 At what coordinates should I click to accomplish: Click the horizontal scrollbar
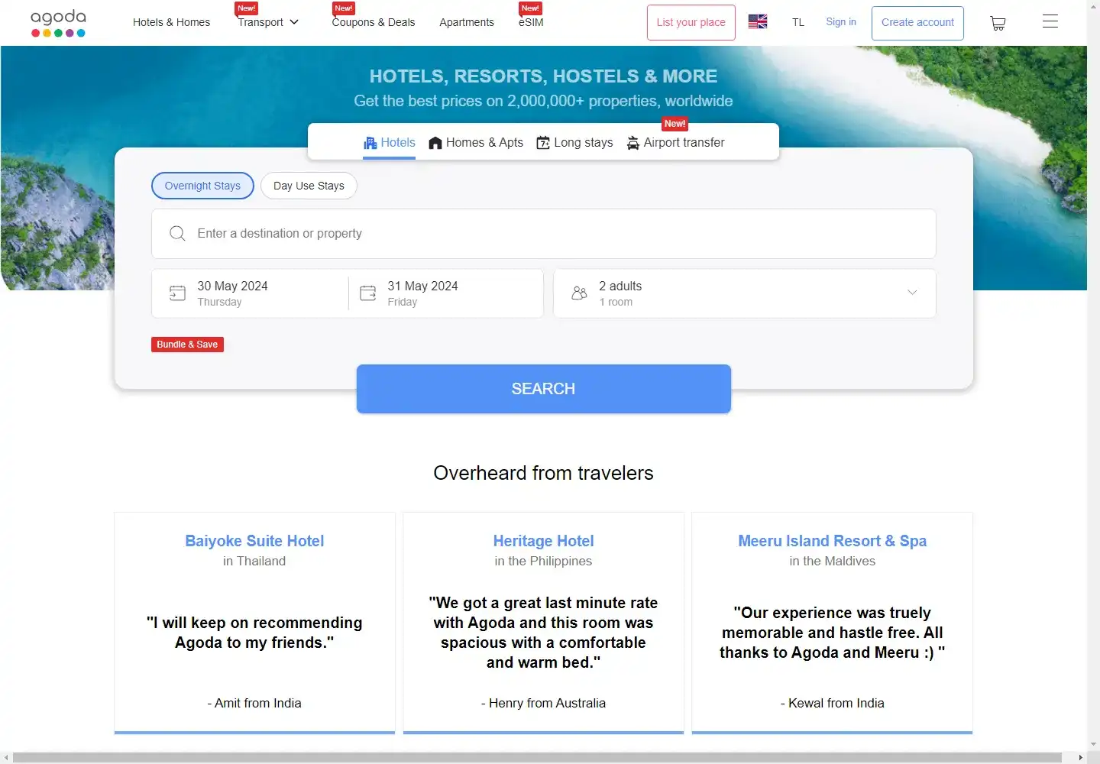537,757
